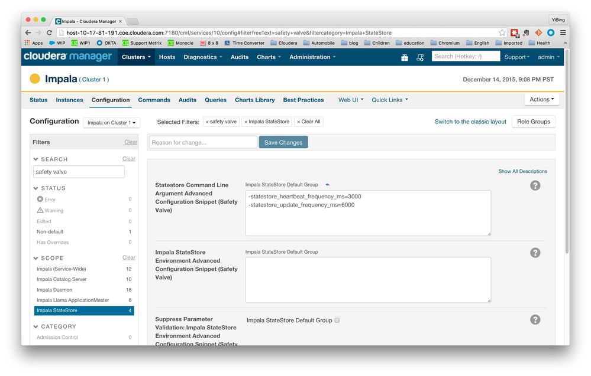Screen dimensions: 591x376
Task: Open the Diagnostics dropdown menu
Action: coord(203,57)
